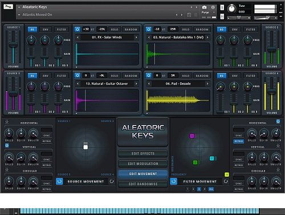Open Source 3 ENV tab
Viewport: 285px width, 215px height.
point(46,76)
